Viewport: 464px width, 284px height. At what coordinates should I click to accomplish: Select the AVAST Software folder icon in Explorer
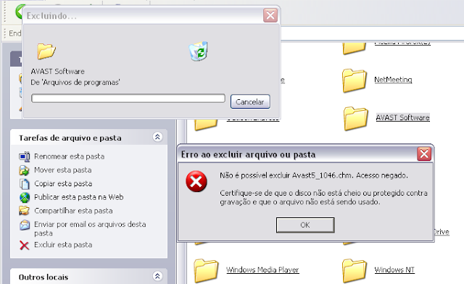pyautogui.click(x=356, y=118)
